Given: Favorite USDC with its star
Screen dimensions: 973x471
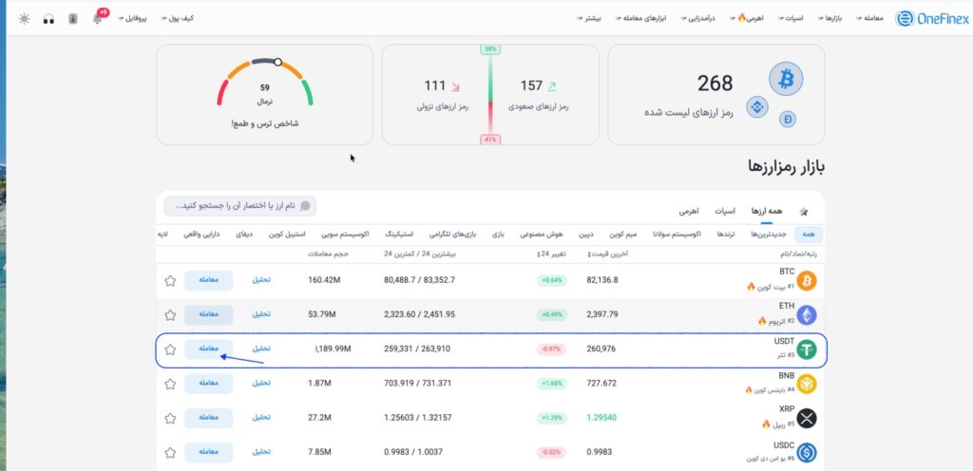Looking at the screenshot, I should tap(170, 452).
